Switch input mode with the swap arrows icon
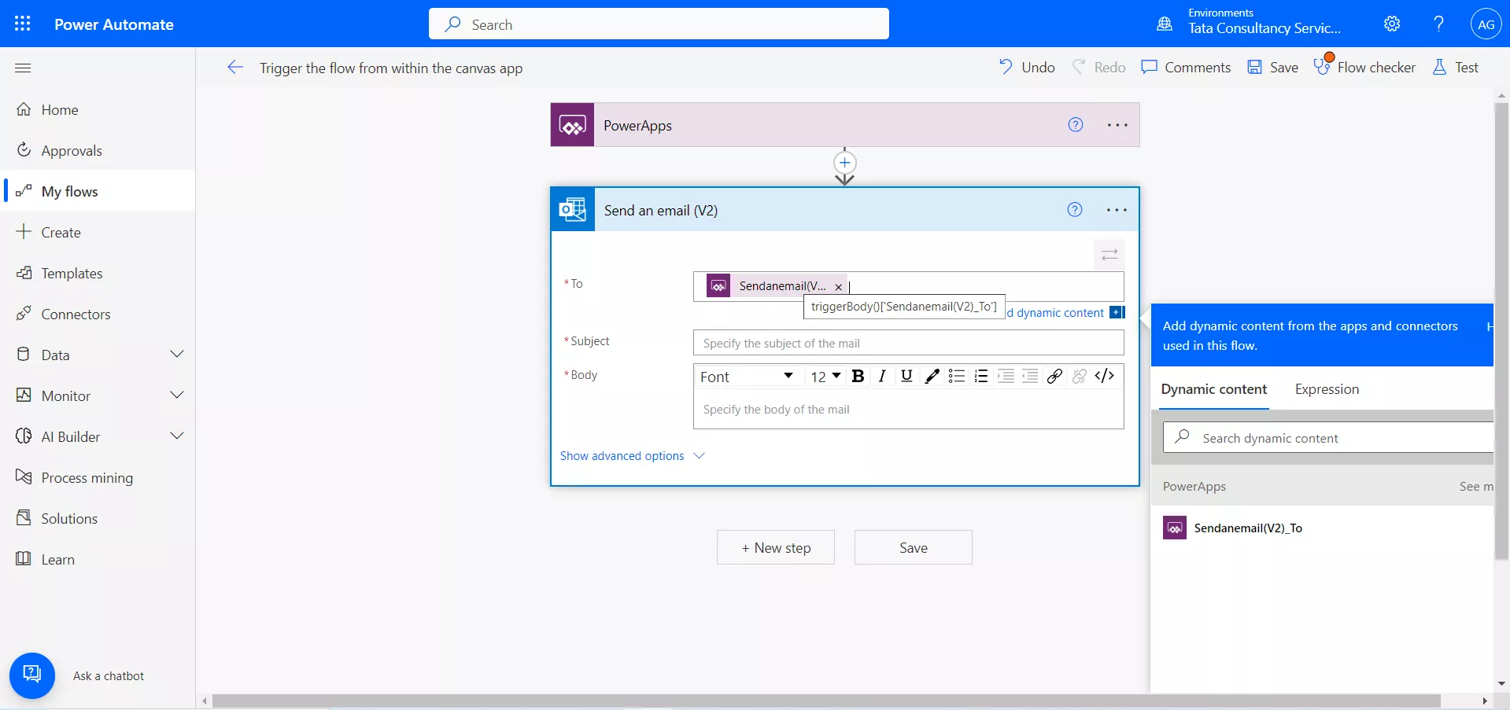This screenshot has height=710, width=1510. [1109, 255]
